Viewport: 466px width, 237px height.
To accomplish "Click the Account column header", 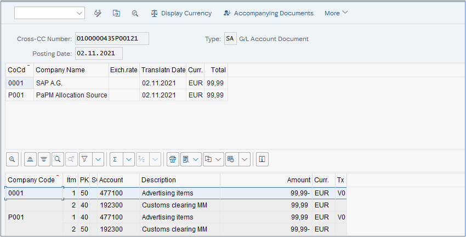I will (118, 180).
